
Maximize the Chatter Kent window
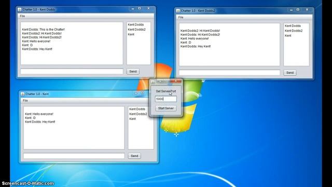pyautogui.click(x=142, y=93)
